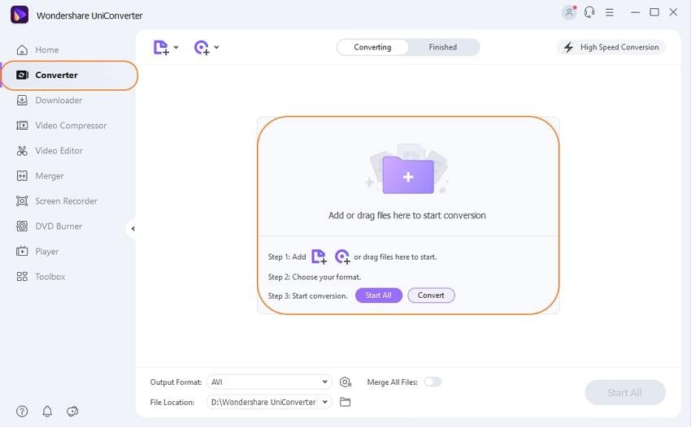
Task: Open the hamburger menu icon
Action: point(610,12)
